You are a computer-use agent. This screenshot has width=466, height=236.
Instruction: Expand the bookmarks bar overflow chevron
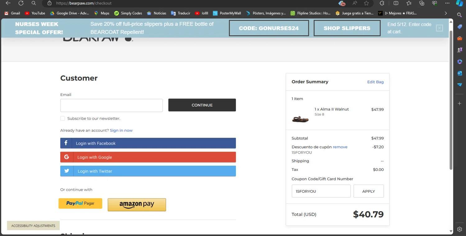(x=445, y=13)
